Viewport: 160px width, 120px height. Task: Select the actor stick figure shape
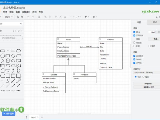pos(13,71)
